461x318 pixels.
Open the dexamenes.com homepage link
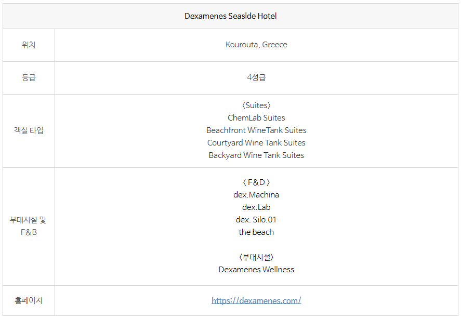[x=256, y=300]
